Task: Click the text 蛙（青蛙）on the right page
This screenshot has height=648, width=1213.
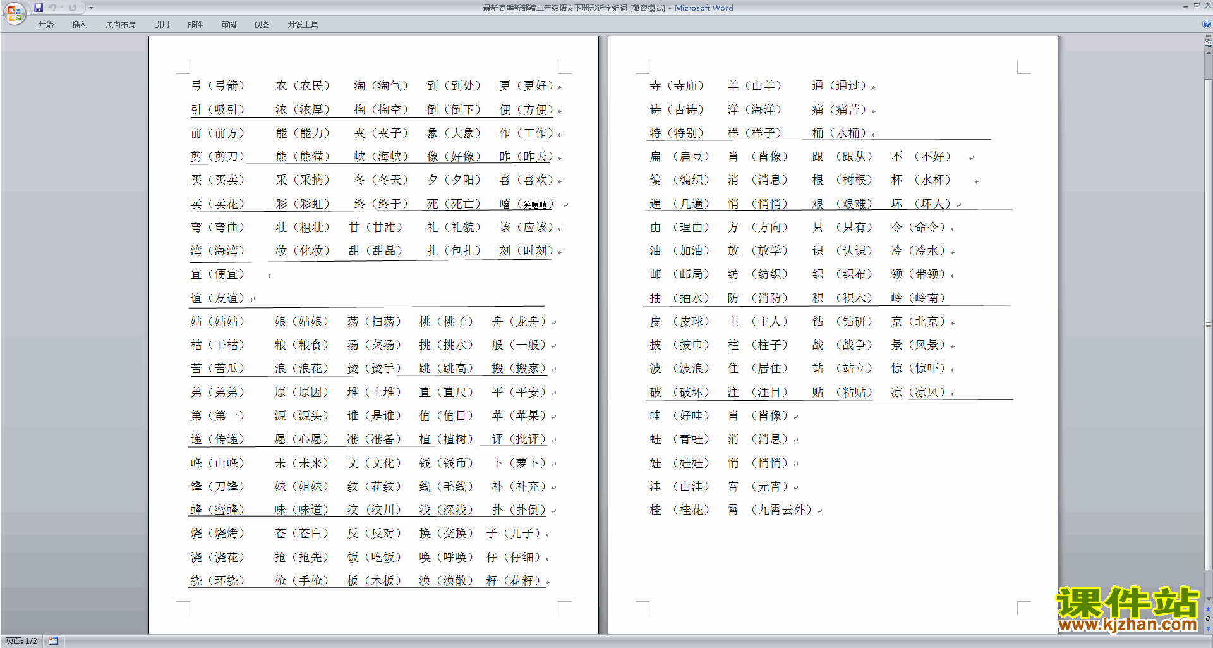Action: click(680, 439)
